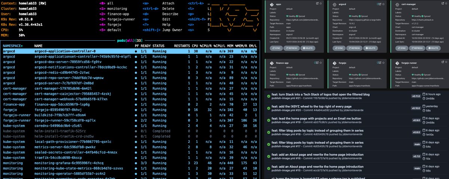Click the RESTARTS column header in k9s
The width and height of the screenshot is (449, 179).
[x=182, y=45]
